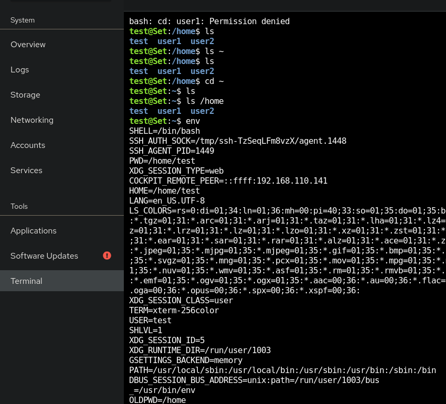Screen dimensions: 446x404
Task: Navigate to Networking
Action: [x=32, y=120]
